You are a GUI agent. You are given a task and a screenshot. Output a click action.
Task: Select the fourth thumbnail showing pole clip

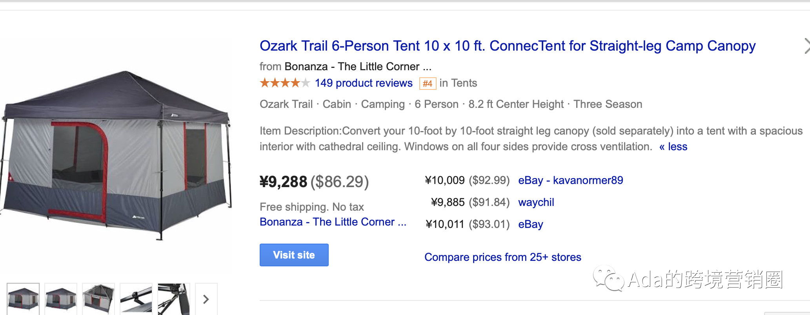[136, 299]
